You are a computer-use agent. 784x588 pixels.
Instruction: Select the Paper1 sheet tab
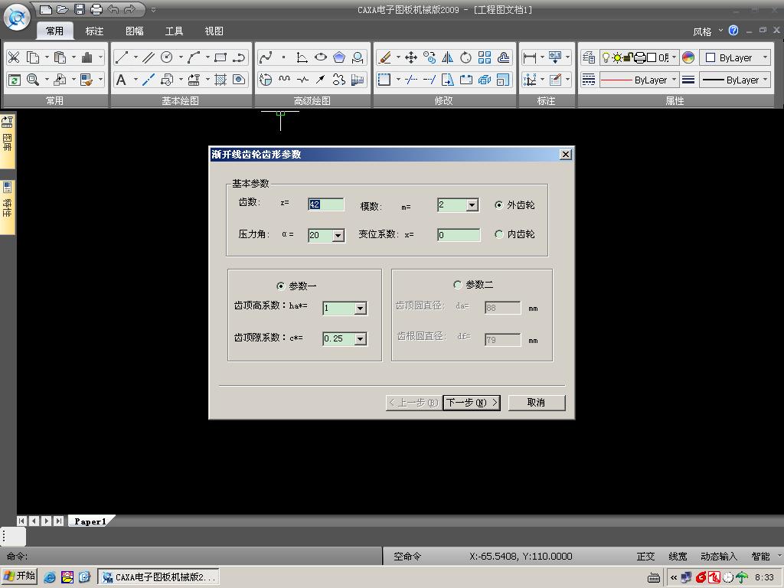coord(90,521)
